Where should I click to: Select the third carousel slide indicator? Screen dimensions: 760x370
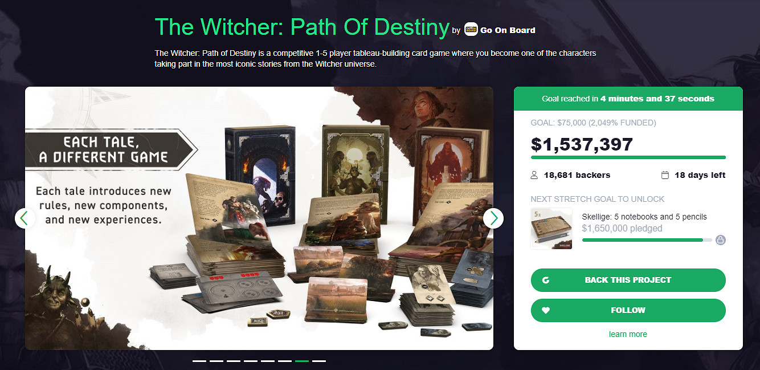(234, 361)
